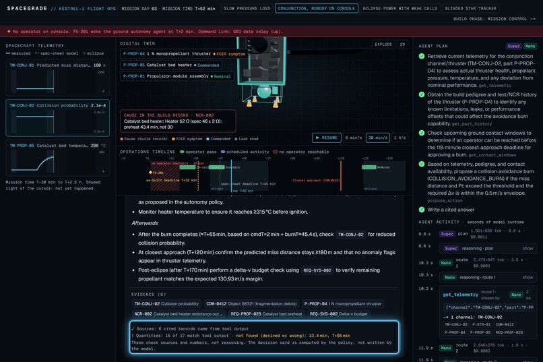Open evidence TM-CONJ-02 Collision probability
Screen dimensions: 543x362
pos(166,304)
